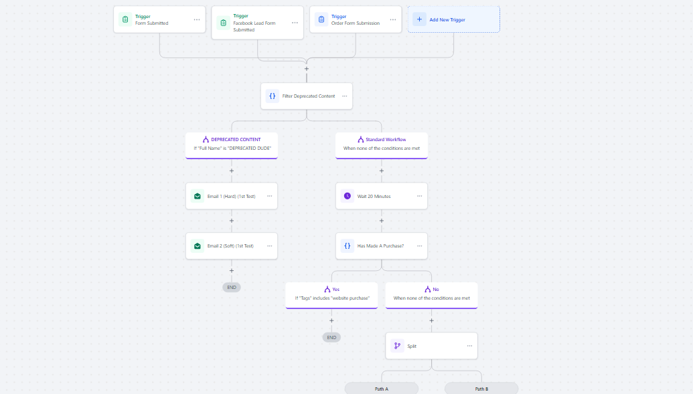Open Form Submitted trigger options menu
This screenshot has height=394, width=693.
pyautogui.click(x=197, y=19)
